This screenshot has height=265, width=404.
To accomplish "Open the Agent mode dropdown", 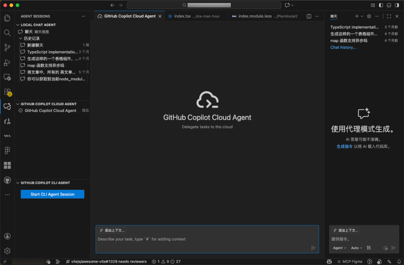I will (339, 248).
